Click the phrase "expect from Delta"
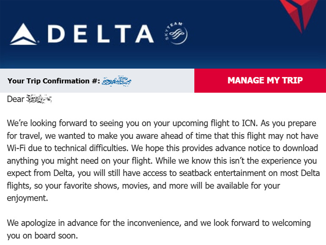The width and height of the screenshot is (326, 245). 41,173
